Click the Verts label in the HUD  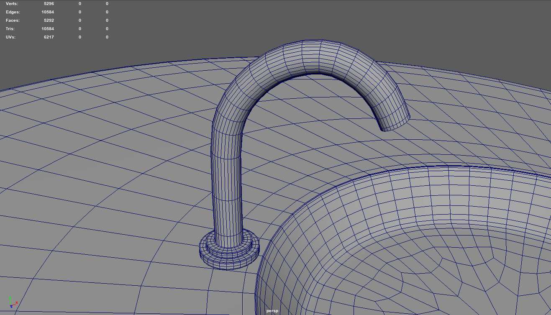click(12, 4)
